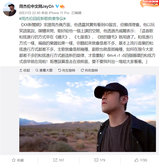Open the 周杰伦中文网JayCn username link
Image resolution: width=159 pixels, height=164 pixels.
click(36, 6)
